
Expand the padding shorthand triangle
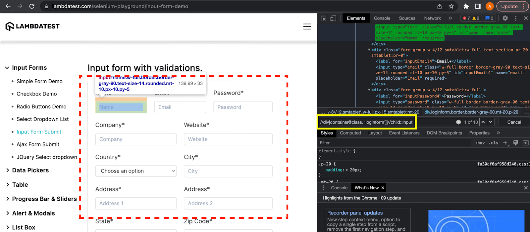[347, 170]
